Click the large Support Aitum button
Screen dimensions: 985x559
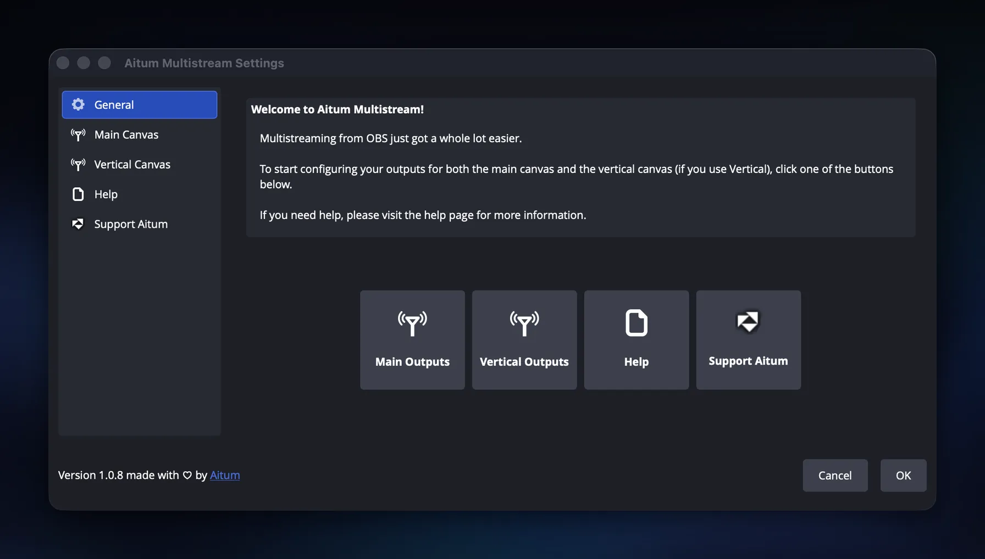(x=748, y=340)
